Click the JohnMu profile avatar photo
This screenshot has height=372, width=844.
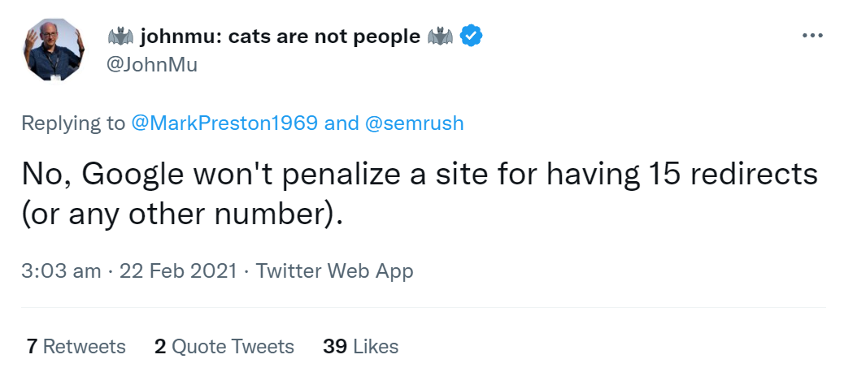pos(53,50)
